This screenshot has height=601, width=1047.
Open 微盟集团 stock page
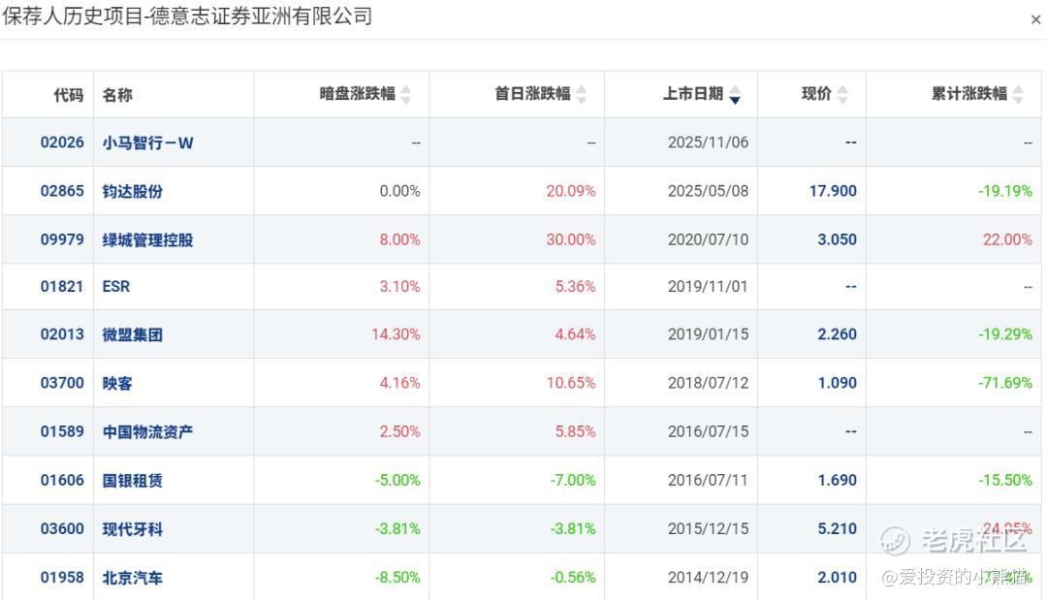coord(132,335)
